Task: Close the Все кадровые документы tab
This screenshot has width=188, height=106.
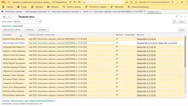Action: pos(48,12)
